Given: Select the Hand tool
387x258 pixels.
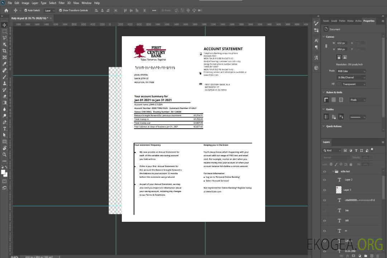Looking at the screenshot, I should pos(4,148).
